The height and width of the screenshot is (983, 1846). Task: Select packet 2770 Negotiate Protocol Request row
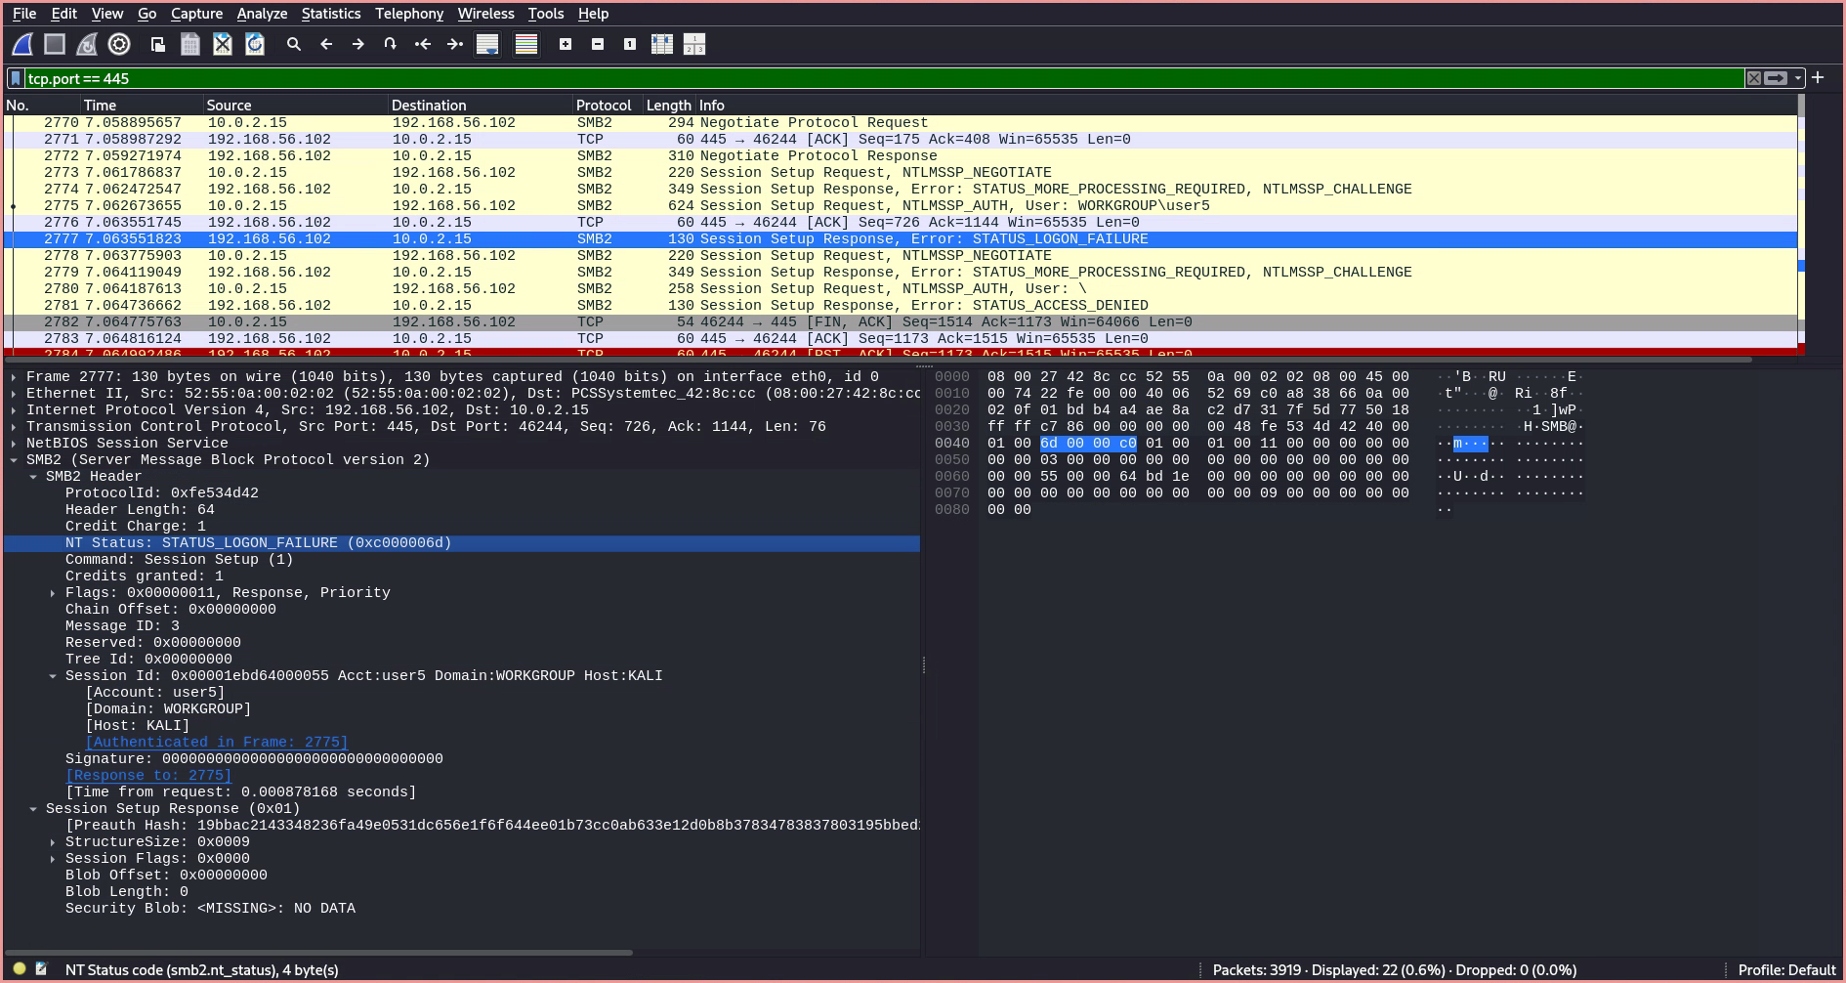pyautogui.click(x=901, y=122)
